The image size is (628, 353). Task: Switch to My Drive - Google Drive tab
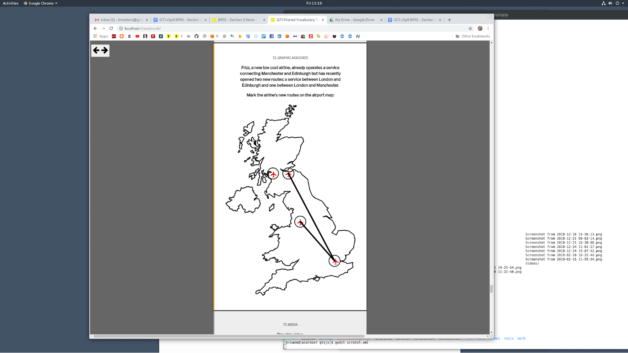coord(354,20)
